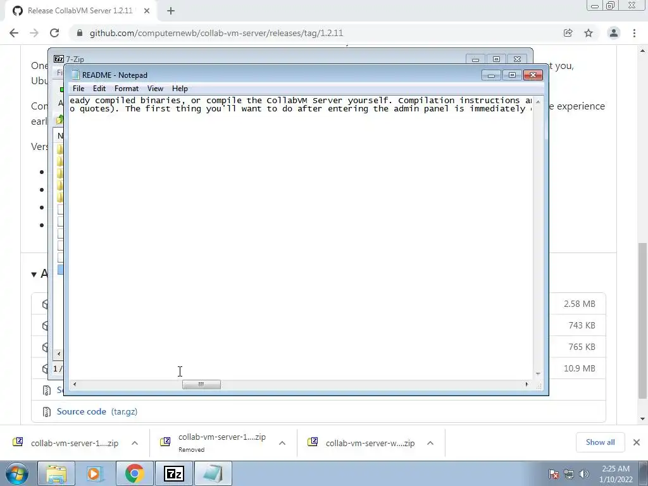648x486 pixels.
Task: Click the address bar URL
Action: point(216,33)
